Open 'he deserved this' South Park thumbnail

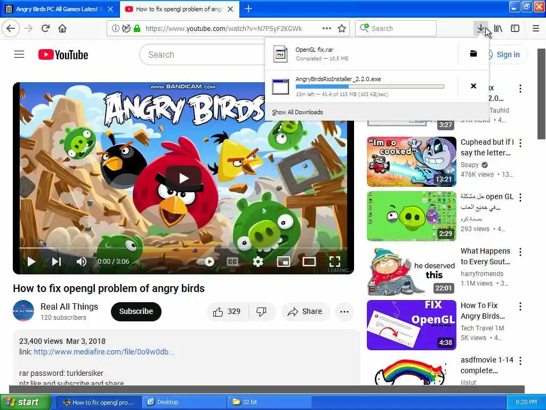412,271
